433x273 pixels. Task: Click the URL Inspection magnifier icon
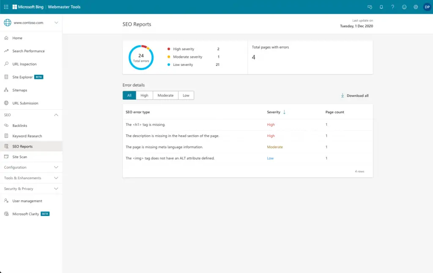[x=6, y=64]
